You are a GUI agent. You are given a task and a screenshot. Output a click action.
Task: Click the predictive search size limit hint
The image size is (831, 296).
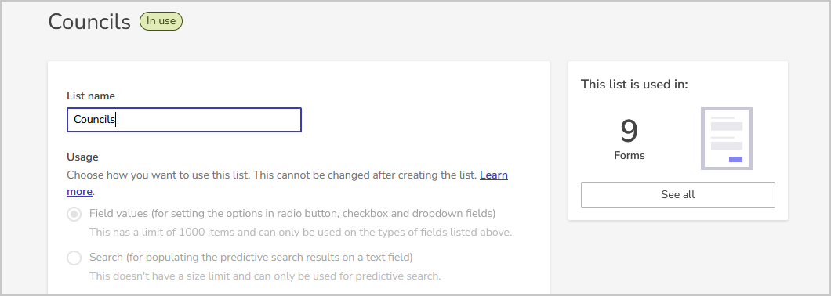(265, 276)
